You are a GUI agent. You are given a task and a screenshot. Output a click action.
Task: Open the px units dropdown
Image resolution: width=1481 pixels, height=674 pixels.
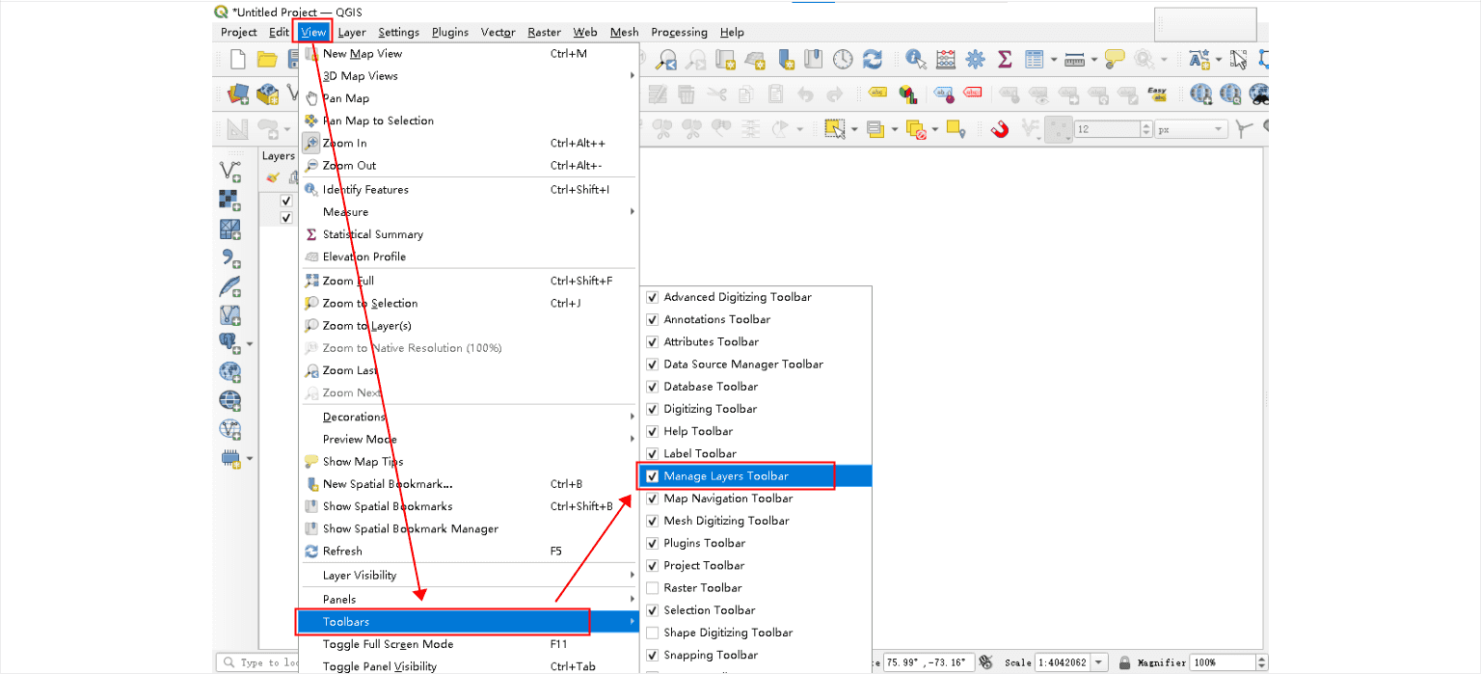tap(1192, 129)
